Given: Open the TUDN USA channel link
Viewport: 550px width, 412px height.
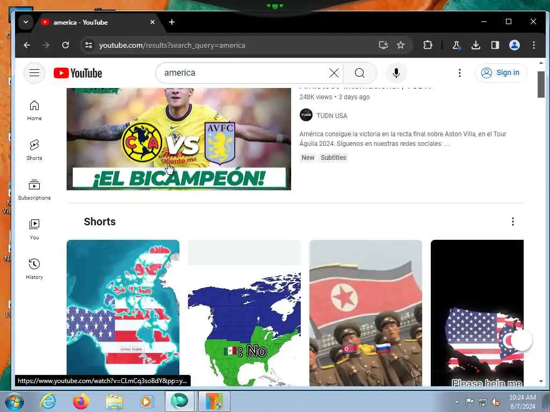Looking at the screenshot, I should coord(332,116).
